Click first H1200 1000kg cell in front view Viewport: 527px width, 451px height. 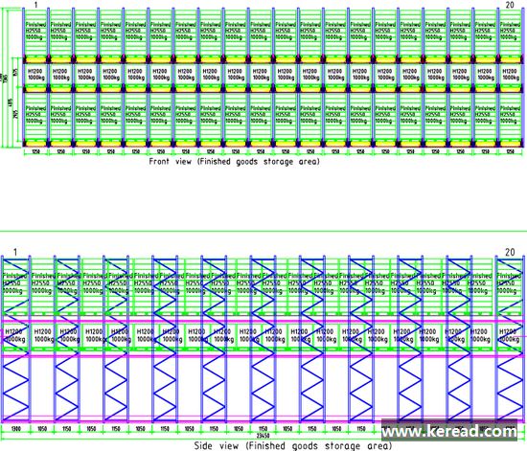click(x=36, y=75)
